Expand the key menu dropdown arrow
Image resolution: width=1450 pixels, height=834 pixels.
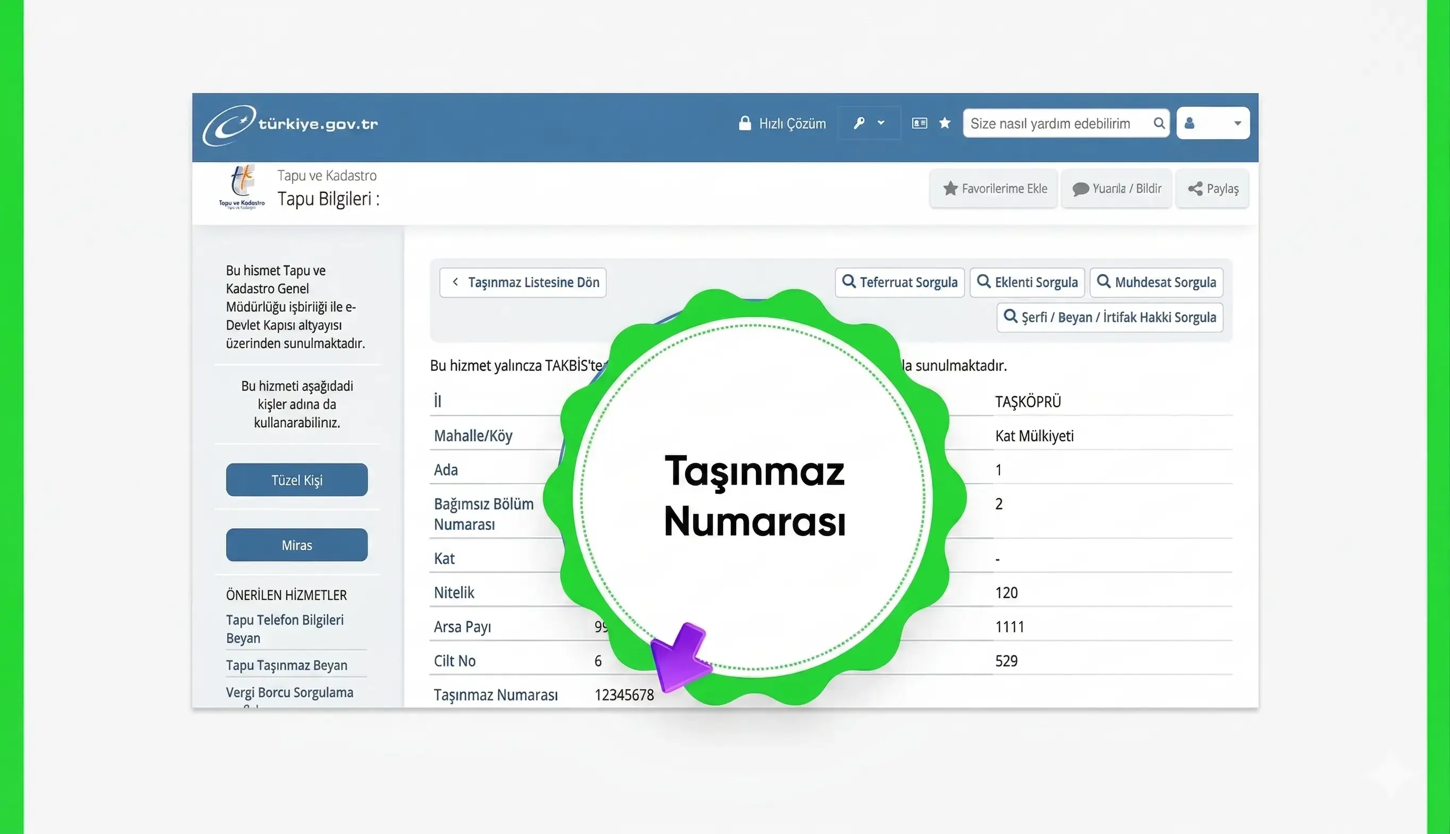pos(881,122)
